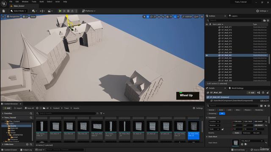Open the quick add content cube icon
This screenshot has width=271, height=152.
[x=34, y=11]
